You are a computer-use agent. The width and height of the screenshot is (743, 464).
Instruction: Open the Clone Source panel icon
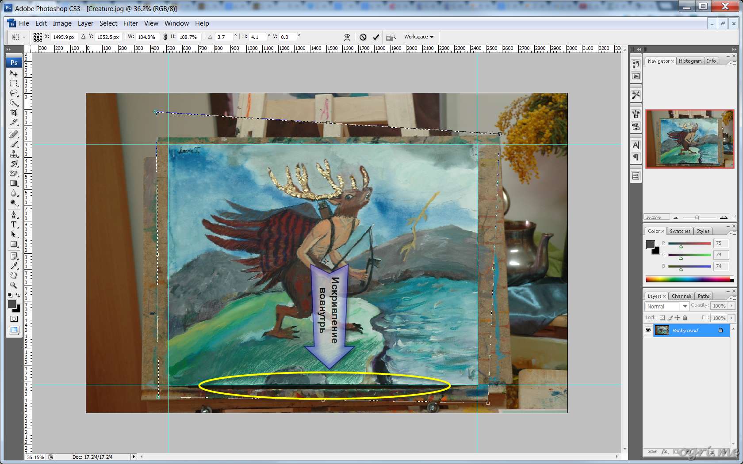coord(636,126)
